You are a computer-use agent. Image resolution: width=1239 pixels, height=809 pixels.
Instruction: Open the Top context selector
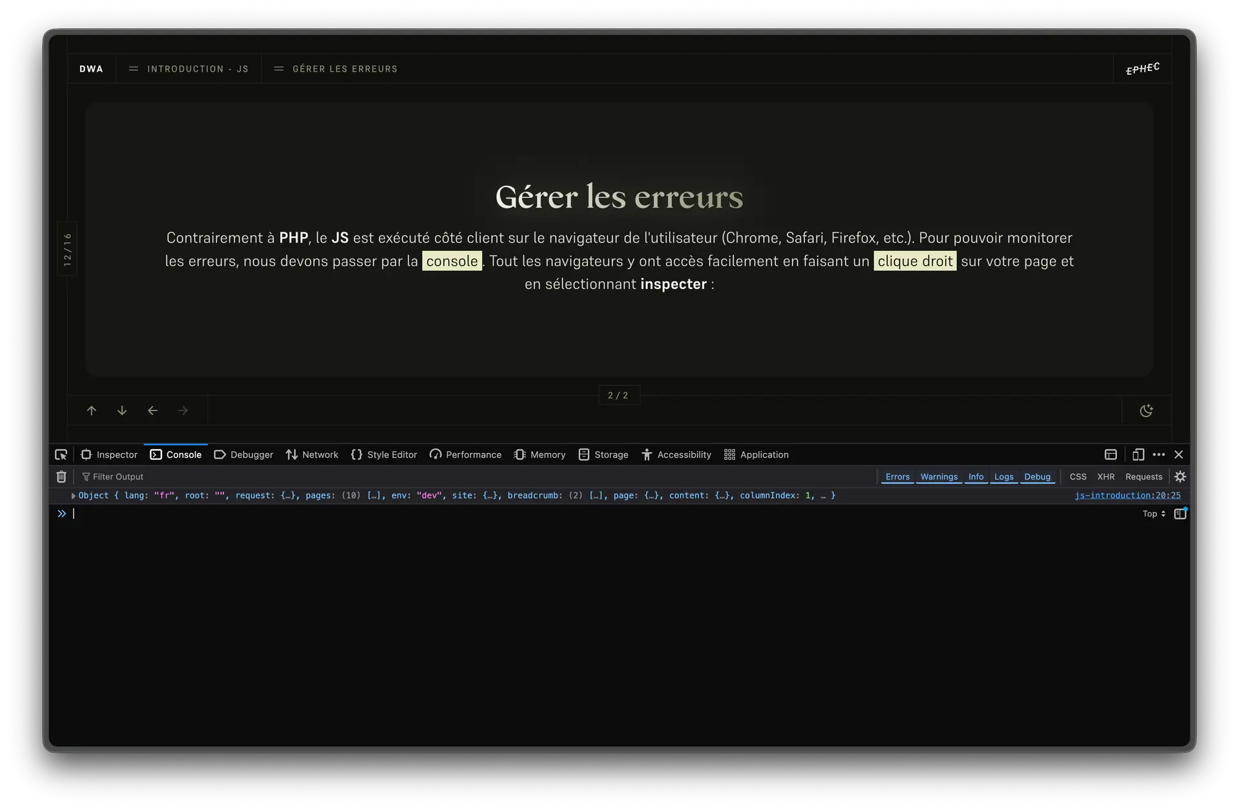point(1153,514)
